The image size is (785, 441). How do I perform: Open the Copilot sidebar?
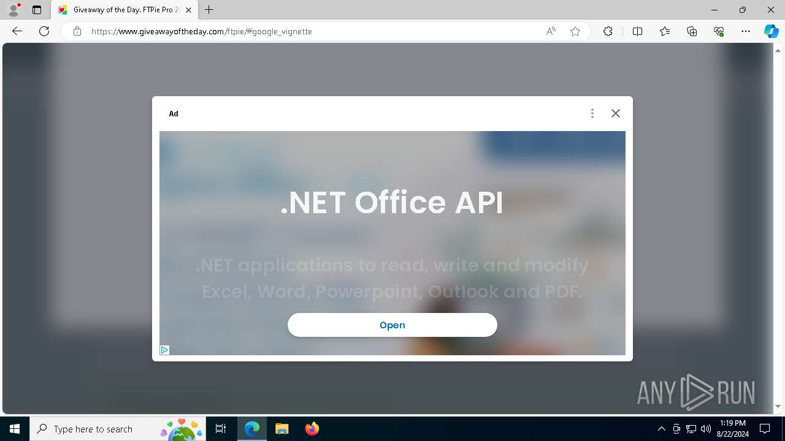[771, 31]
